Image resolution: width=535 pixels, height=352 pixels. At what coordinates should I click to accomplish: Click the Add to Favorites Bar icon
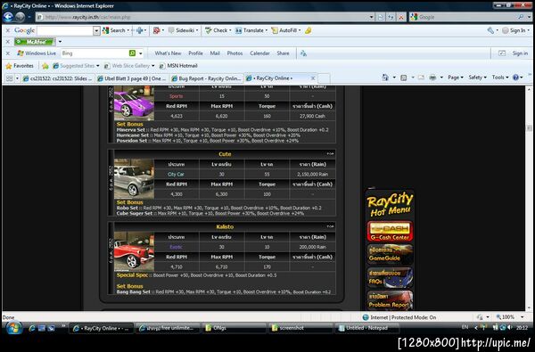tap(45, 66)
